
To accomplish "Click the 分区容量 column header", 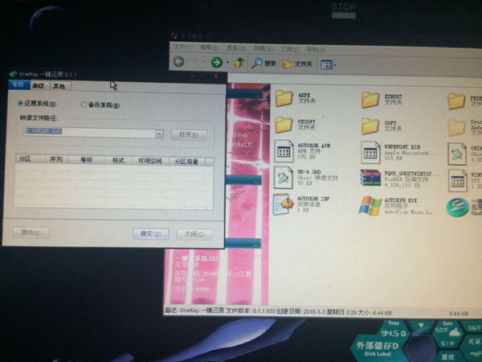I will point(186,162).
